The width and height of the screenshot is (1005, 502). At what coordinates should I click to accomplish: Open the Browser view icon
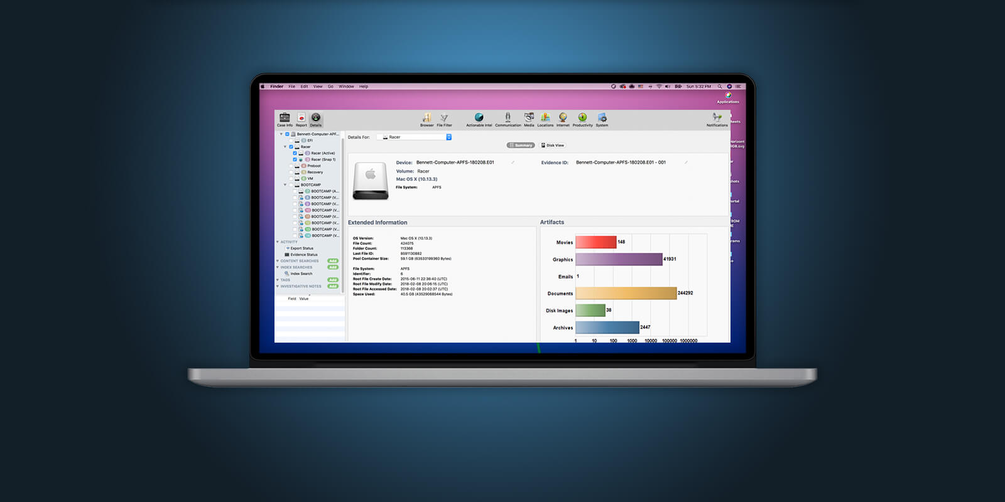tap(427, 119)
